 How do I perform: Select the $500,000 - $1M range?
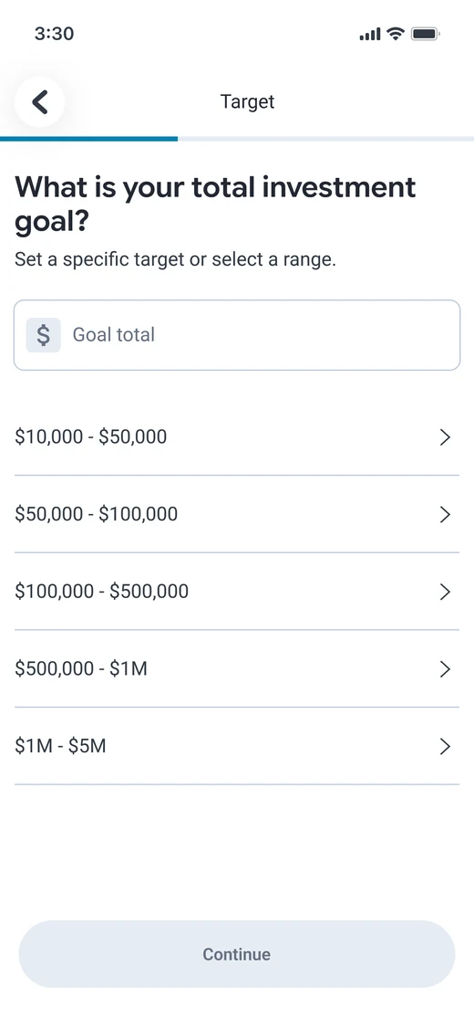coord(237,669)
